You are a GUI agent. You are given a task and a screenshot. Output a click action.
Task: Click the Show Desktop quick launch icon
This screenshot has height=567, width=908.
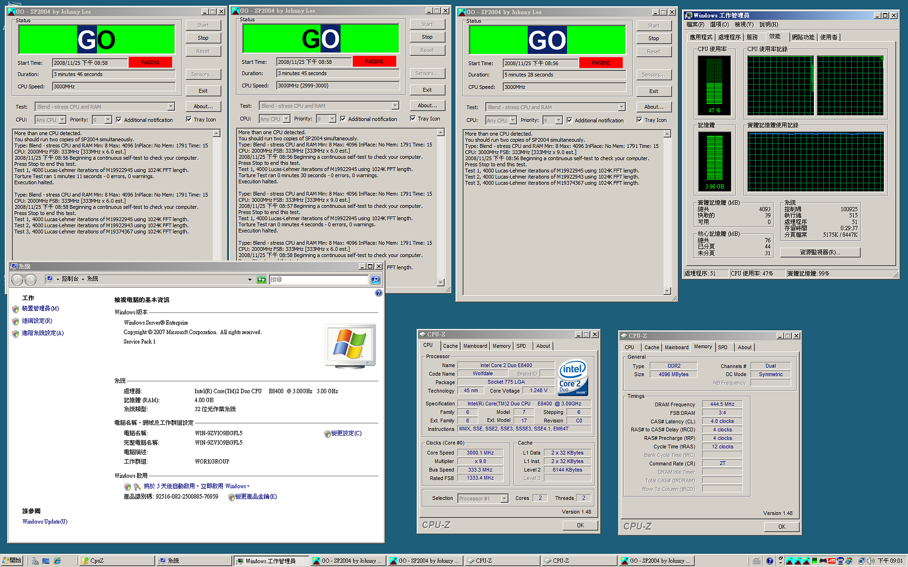click(x=46, y=561)
